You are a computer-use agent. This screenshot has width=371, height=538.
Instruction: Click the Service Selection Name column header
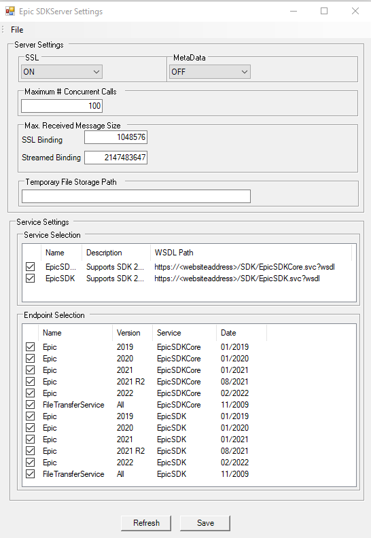(61, 253)
